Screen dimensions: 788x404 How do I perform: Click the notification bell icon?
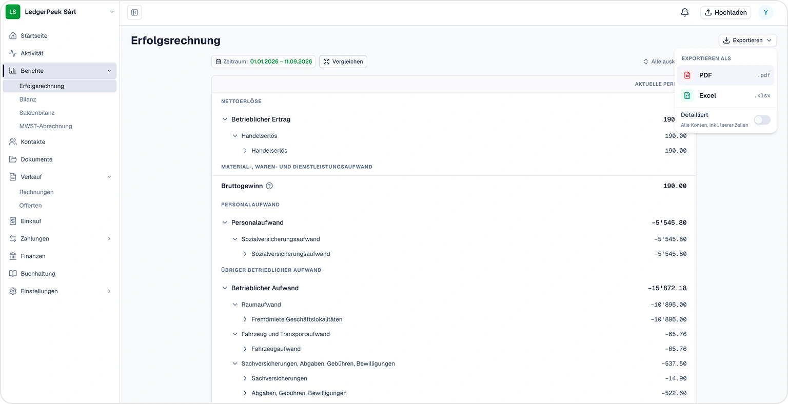pos(684,12)
